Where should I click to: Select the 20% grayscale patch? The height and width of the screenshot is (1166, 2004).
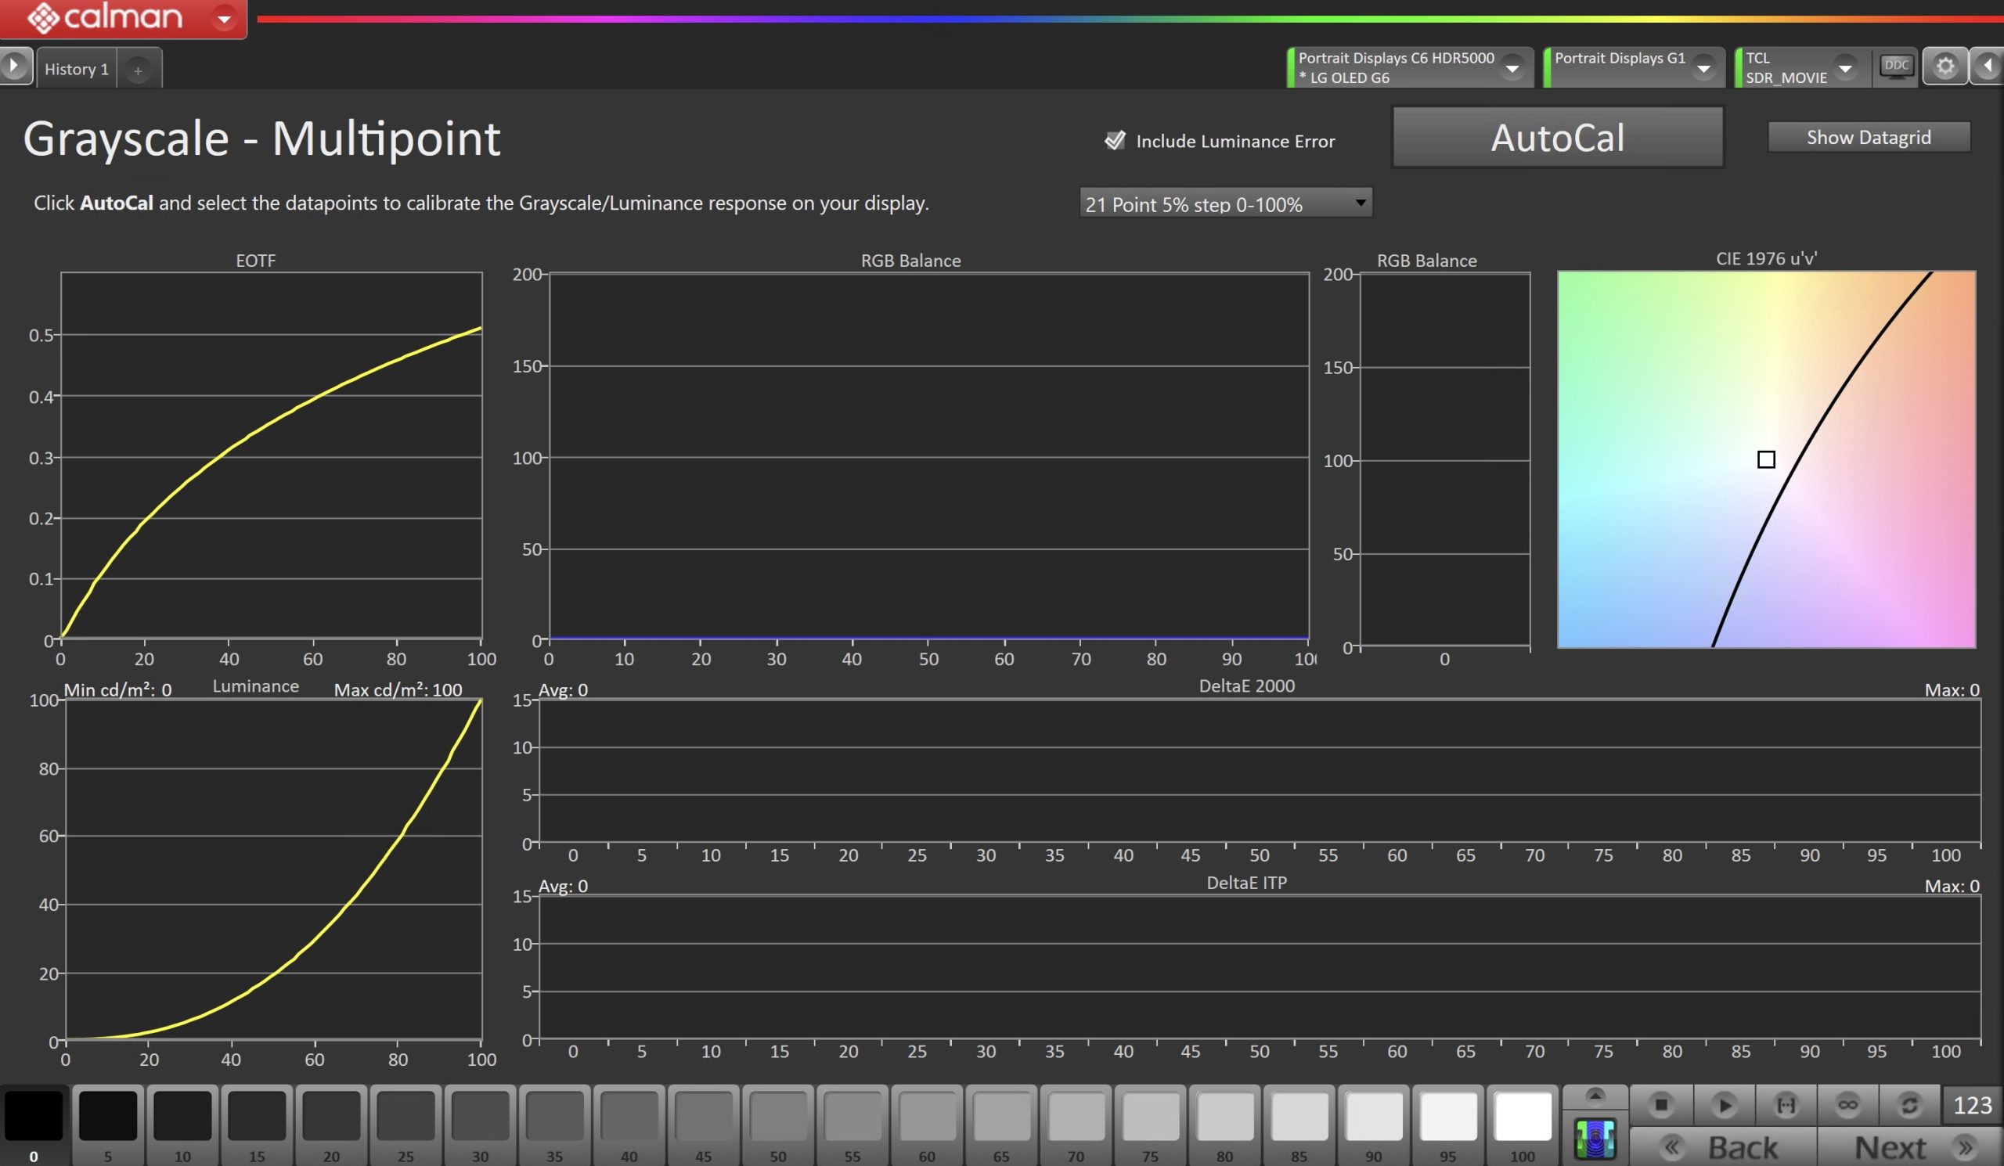[331, 1125]
